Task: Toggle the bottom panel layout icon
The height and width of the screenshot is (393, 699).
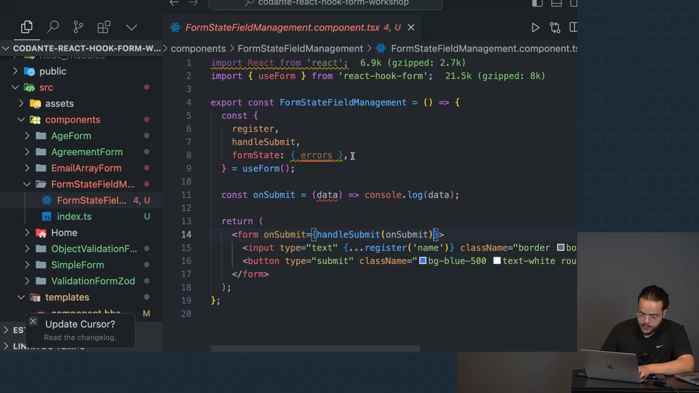Action: pos(556,3)
